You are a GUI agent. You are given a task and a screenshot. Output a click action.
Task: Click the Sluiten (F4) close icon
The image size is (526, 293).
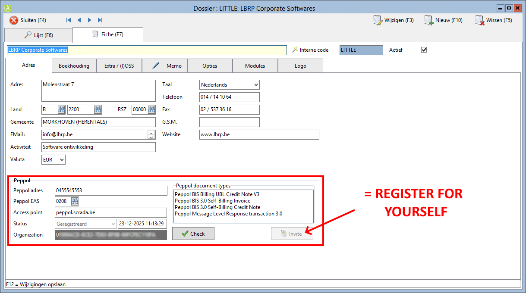click(14, 20)
